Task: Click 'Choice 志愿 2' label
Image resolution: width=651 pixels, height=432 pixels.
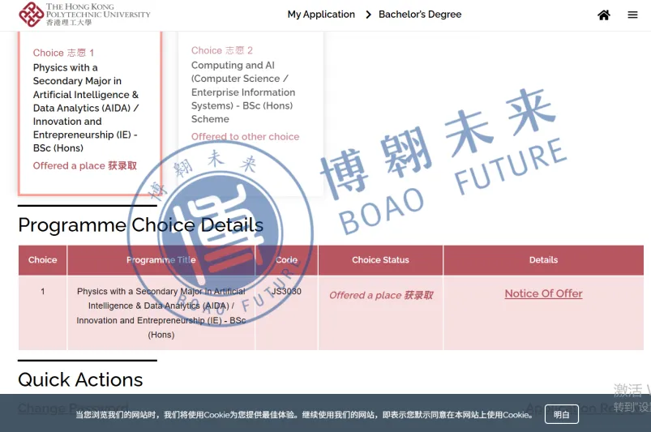Action: (x=221, y=50)
